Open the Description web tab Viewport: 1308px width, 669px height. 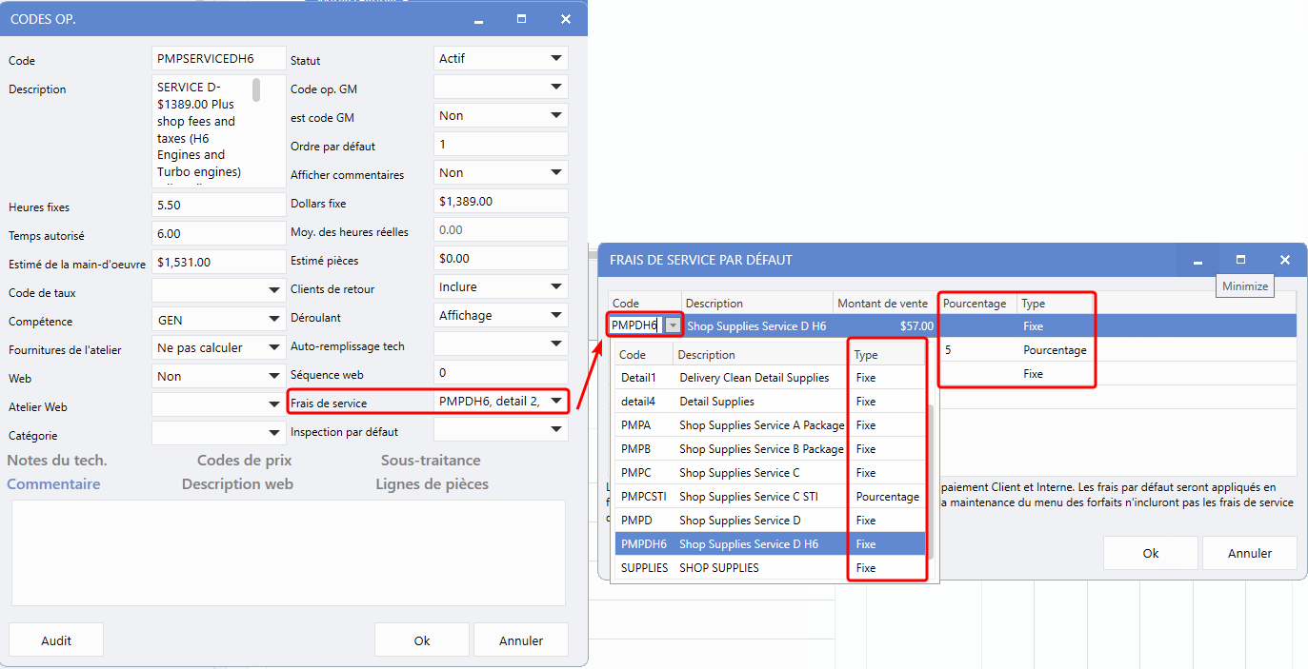[x=237, y=484]
